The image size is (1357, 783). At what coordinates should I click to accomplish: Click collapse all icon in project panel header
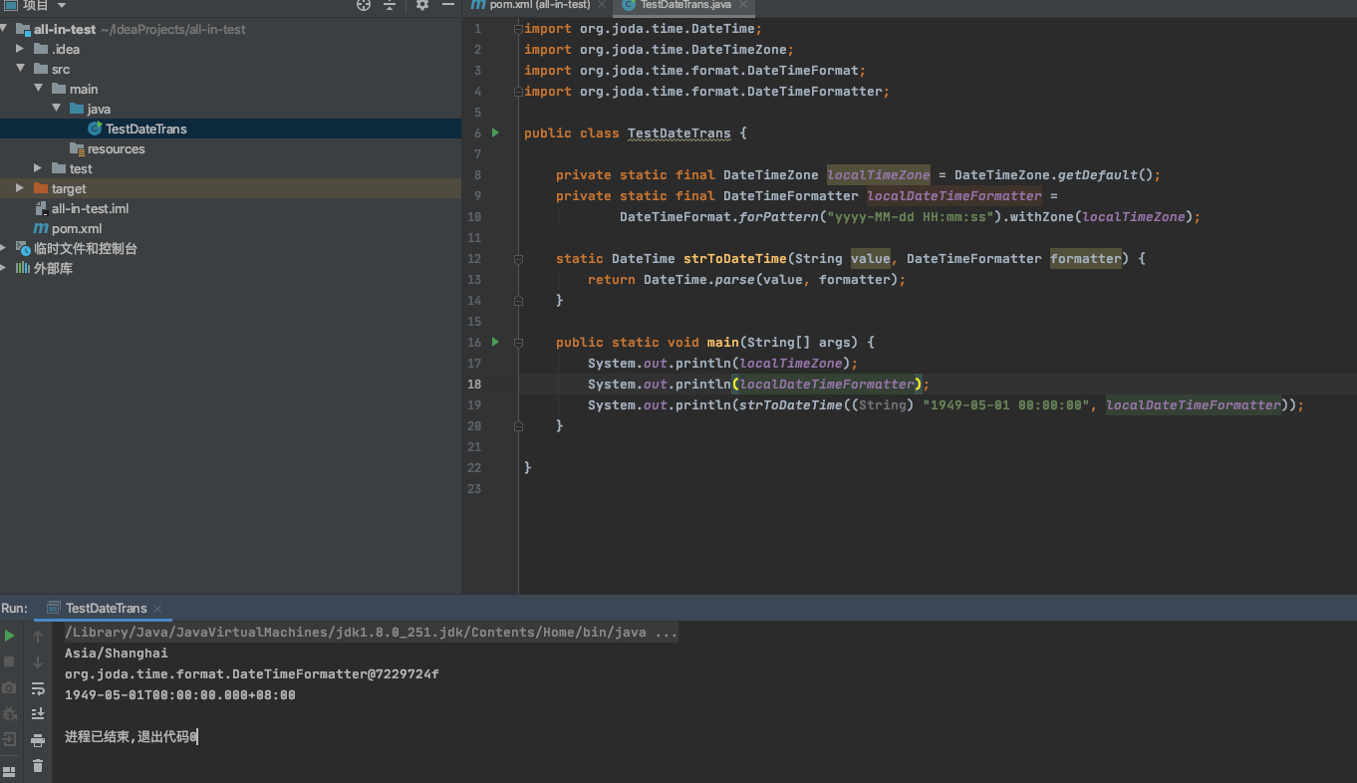click(390, 5)
